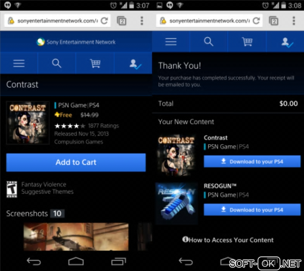Open shopping cart on Thank You page
Screen dimensions: 304x271
pos(247,42)
